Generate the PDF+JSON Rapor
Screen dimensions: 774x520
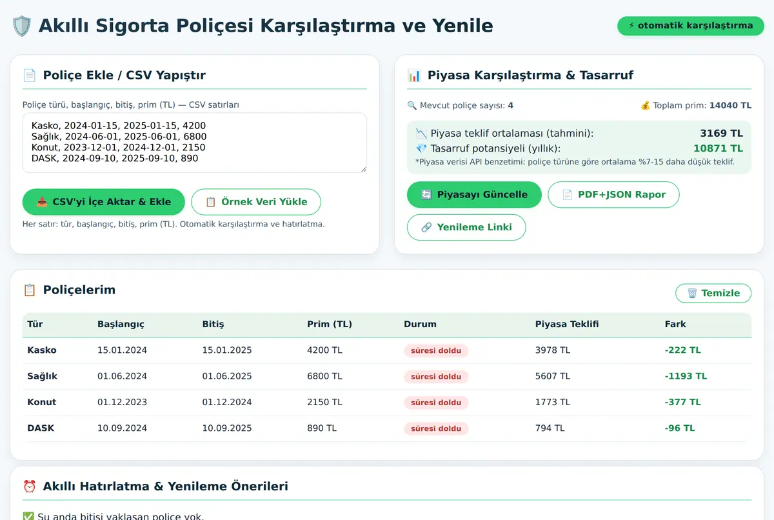[x=613, y=195]
